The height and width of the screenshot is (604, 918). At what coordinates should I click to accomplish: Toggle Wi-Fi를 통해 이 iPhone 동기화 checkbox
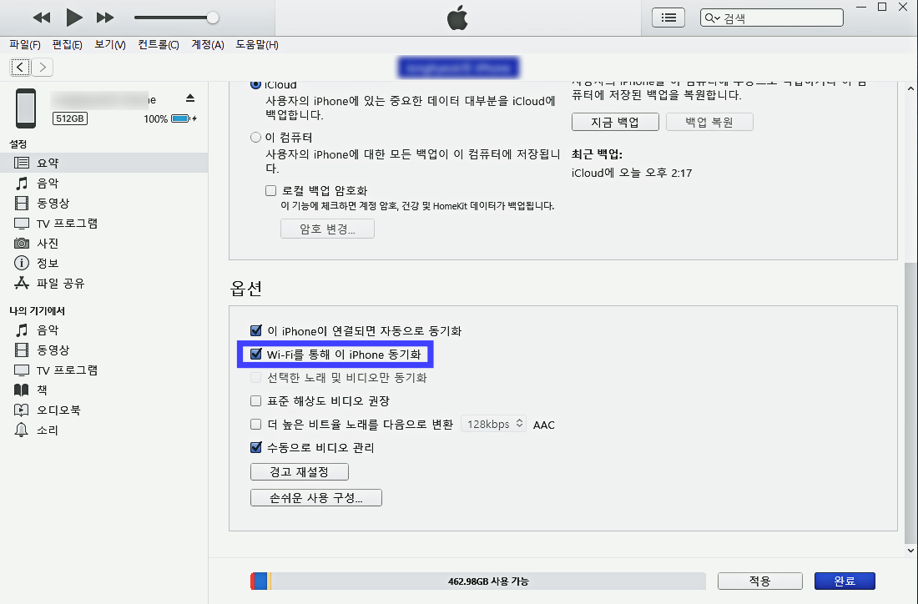tap(255, 354)
